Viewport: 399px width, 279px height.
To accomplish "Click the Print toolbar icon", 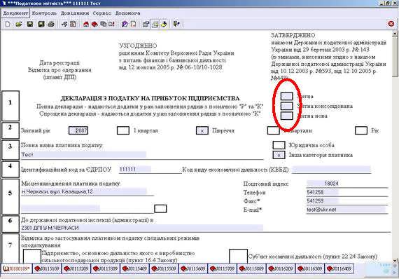I will (x=51, y=25).
